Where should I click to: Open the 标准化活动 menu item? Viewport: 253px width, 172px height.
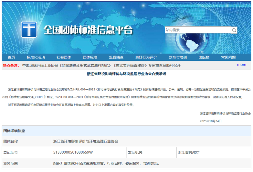36,57
